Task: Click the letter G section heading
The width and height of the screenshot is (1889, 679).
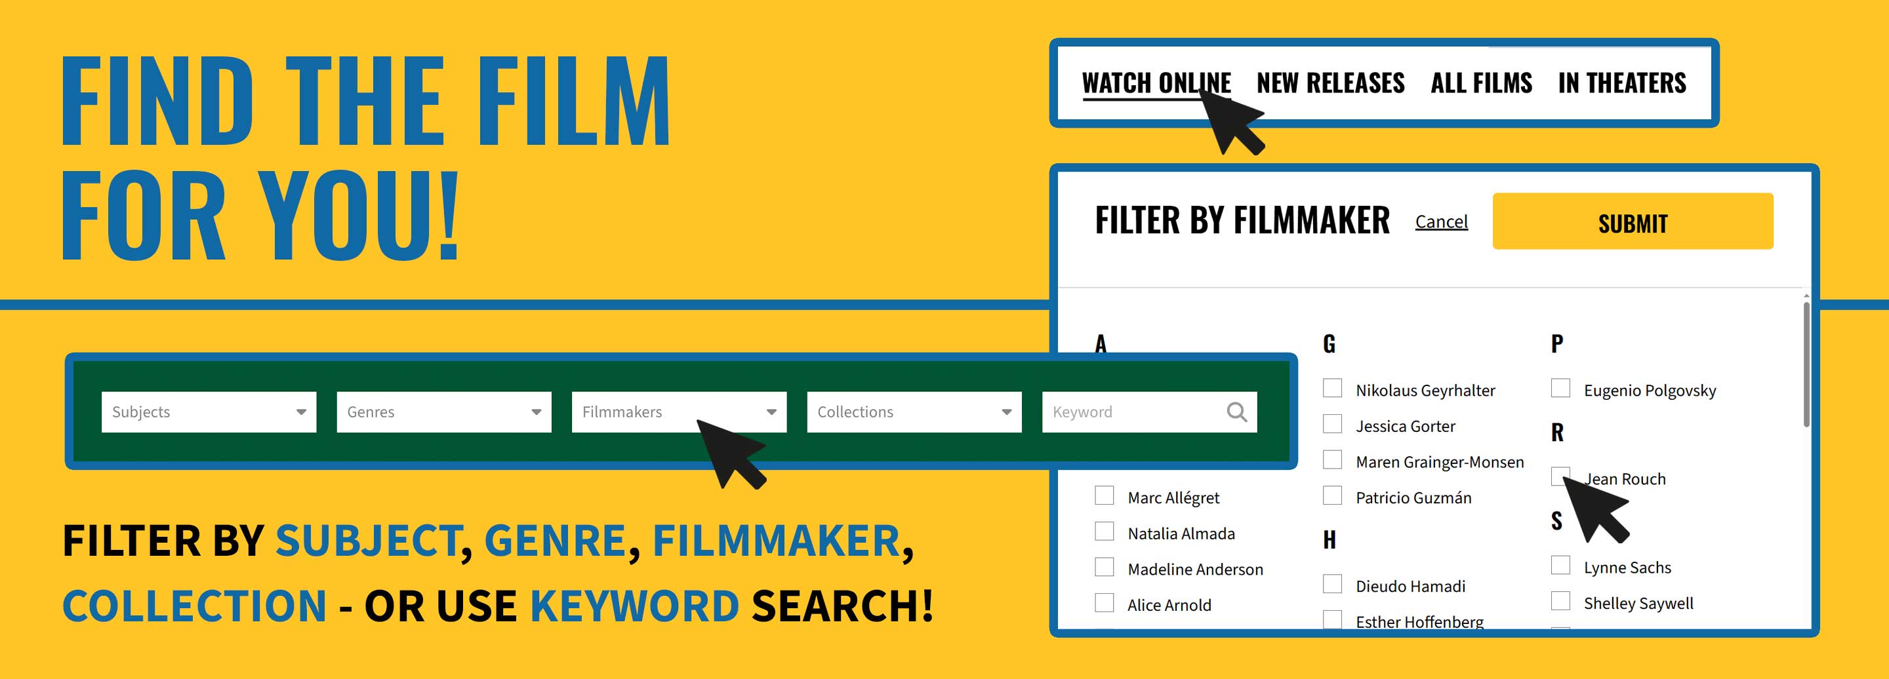Action: [1330, 343]
